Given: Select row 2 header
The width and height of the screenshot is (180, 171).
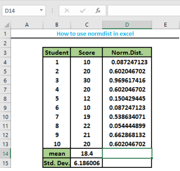Looking at the screenshot, I should pos(5,43).
